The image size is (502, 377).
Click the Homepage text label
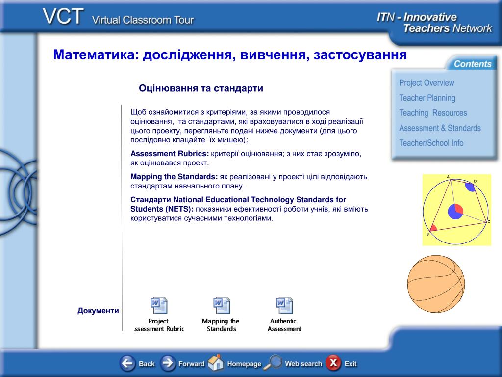[244, 364]
